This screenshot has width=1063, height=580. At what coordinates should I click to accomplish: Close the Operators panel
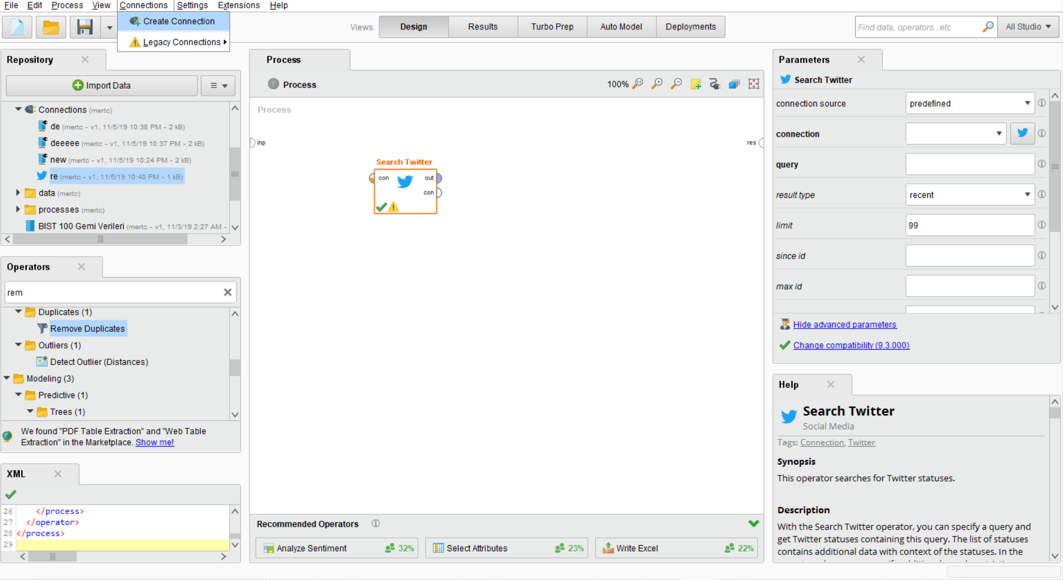click(x=82, y=266)
